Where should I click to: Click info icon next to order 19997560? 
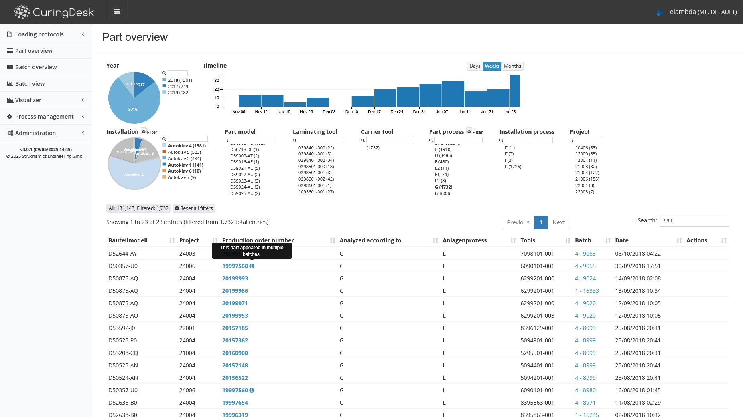pyautogui.click(x=252, y=266)
